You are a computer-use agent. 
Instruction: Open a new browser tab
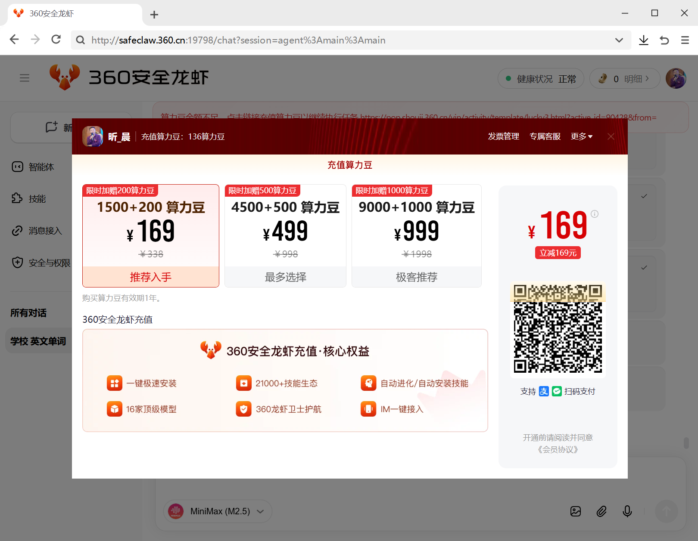coord(154,15)
